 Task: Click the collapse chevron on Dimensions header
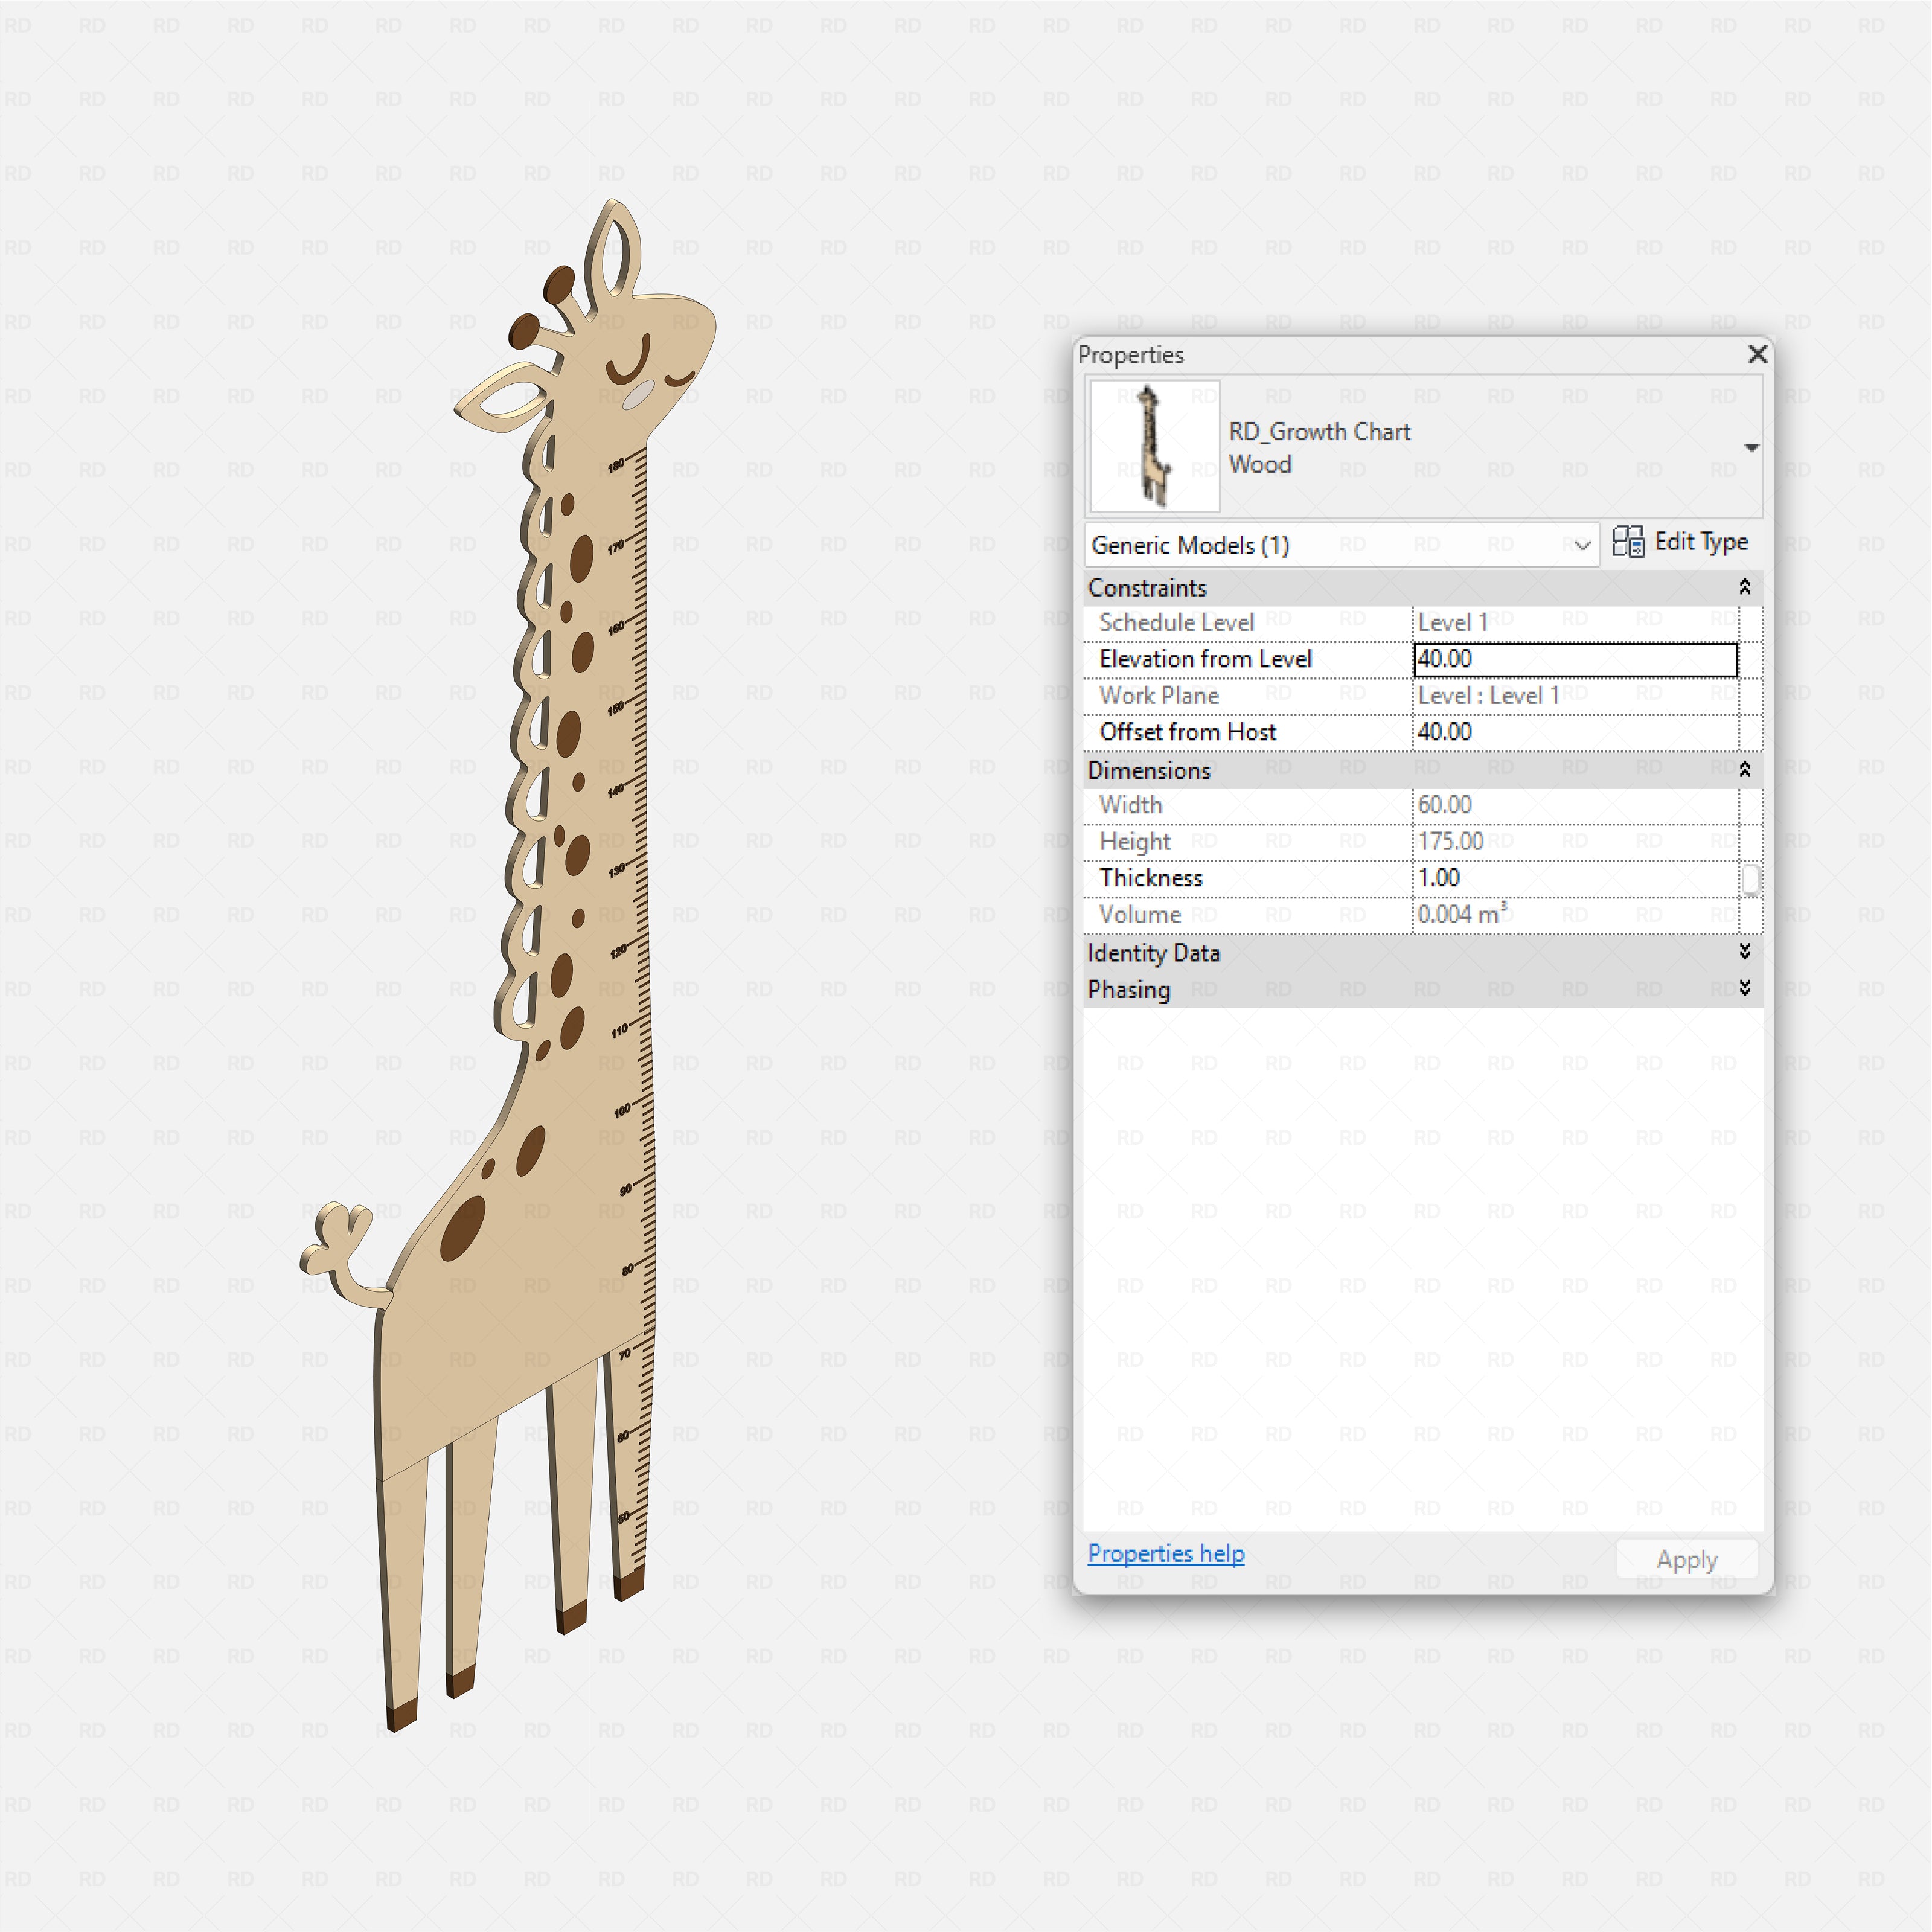(1744, 770)
